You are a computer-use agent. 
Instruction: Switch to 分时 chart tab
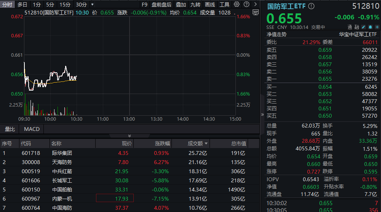coord(7,4)
